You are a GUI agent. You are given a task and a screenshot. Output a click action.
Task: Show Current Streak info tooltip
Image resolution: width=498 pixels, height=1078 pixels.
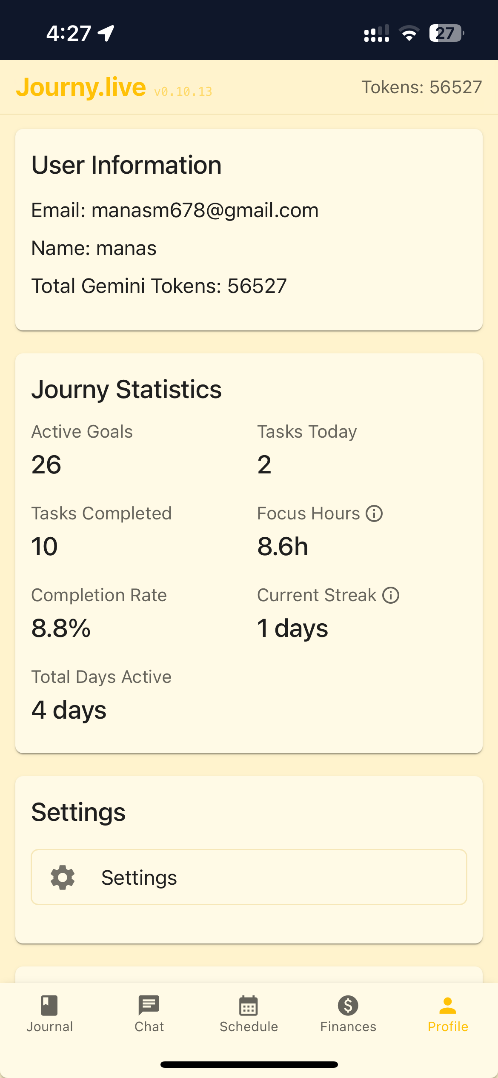tap(391, 595)
